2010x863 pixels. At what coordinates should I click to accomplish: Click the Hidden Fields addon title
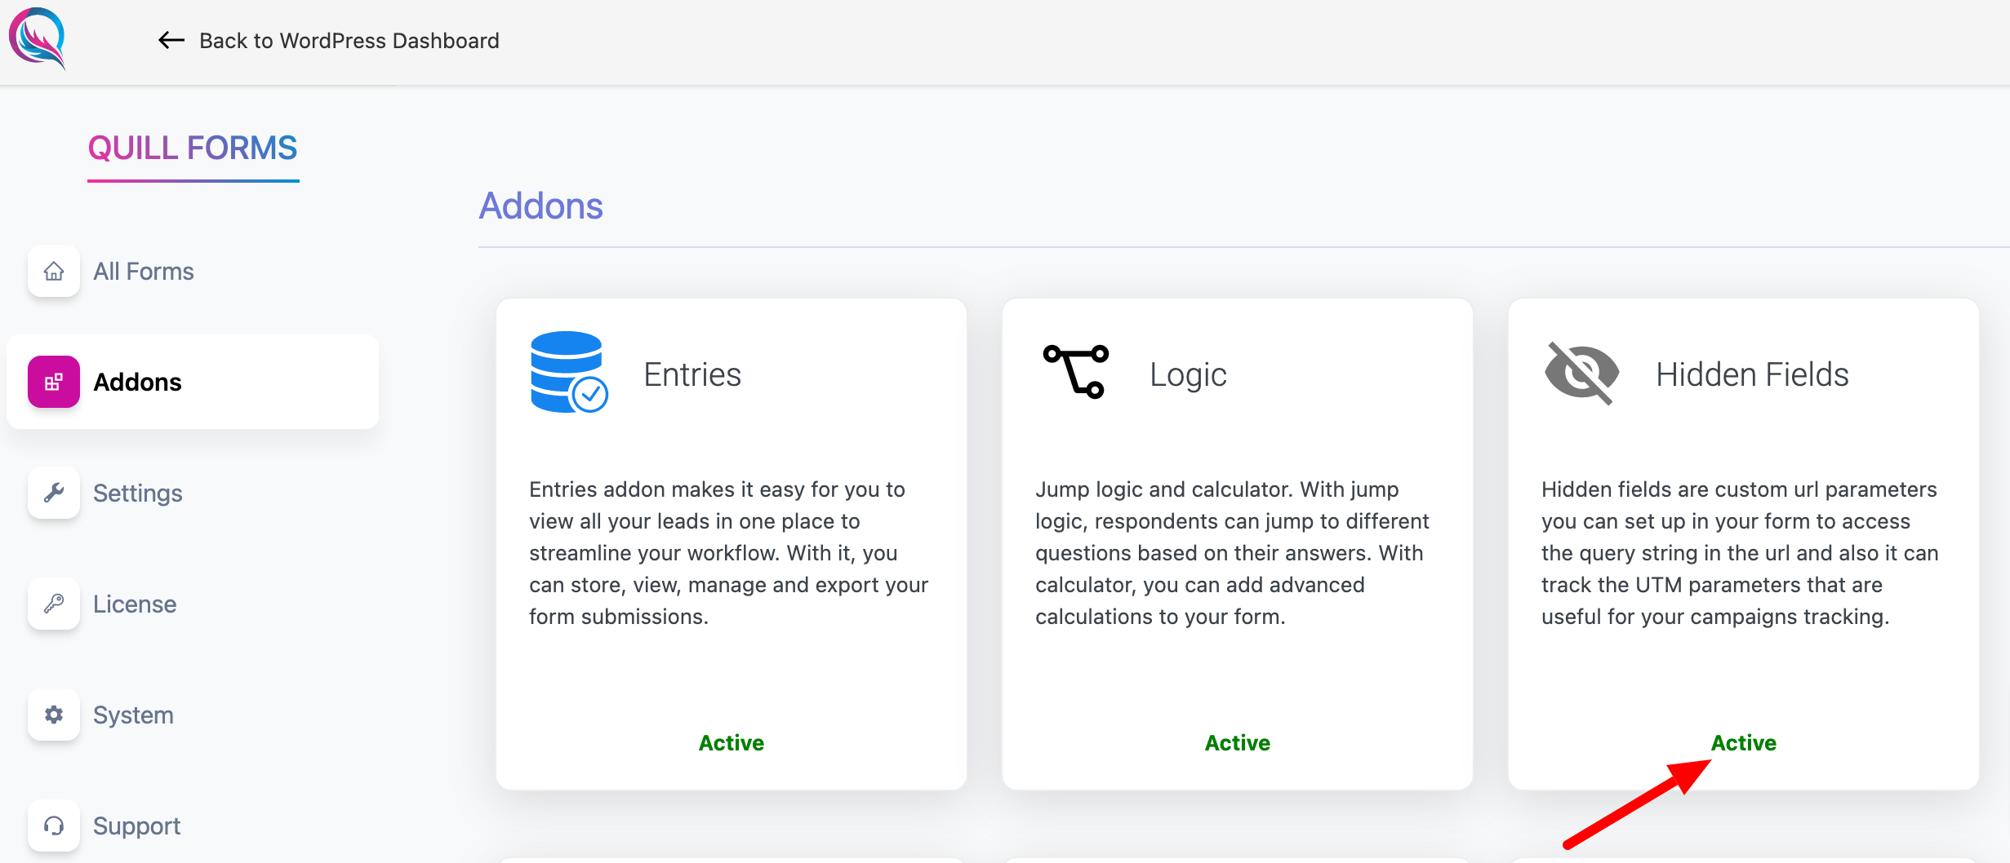click(x=1752, y=374)
